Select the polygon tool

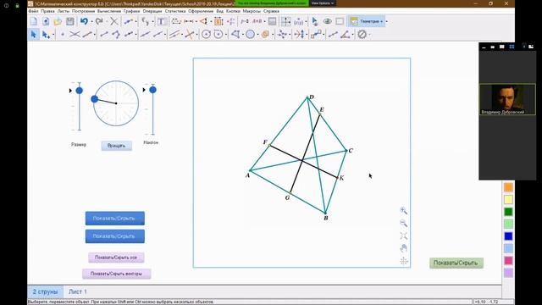point(235,34)
